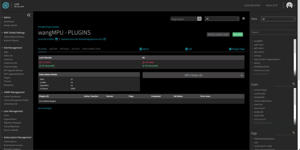Image resolution: width=300 pixels, height=150 pixels.
Task: Switch to the HISTORY tab
Action: point(53,49)
